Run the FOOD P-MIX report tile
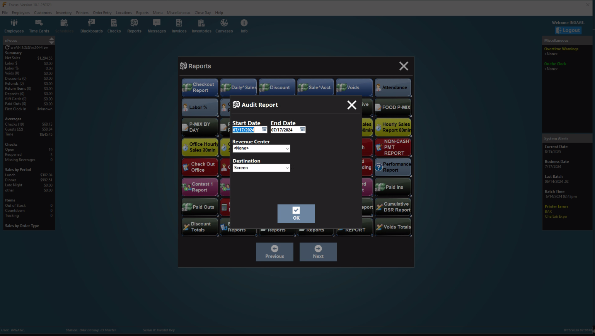 point(393,107)
